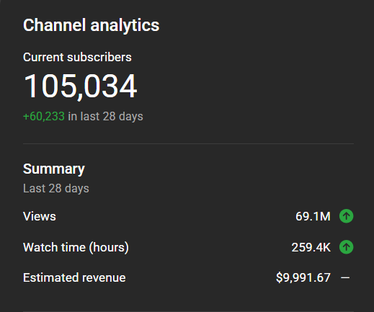
Task: Click the word 'analytics' in the title
Action: tap(125, 26)
